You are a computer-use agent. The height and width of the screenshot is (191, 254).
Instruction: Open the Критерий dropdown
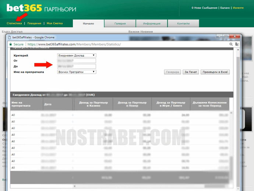(x=77, y=55)
